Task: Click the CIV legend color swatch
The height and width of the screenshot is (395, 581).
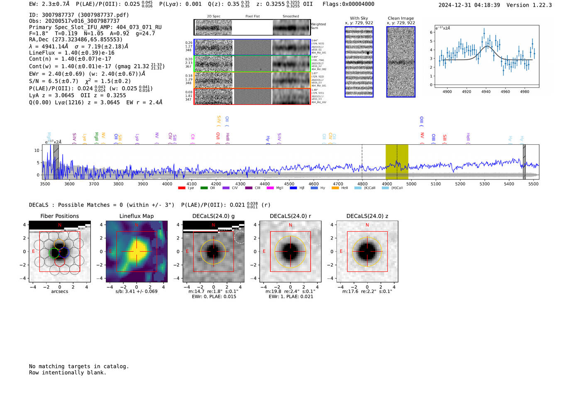Action: pyautogui.click(x=226, y=188)
